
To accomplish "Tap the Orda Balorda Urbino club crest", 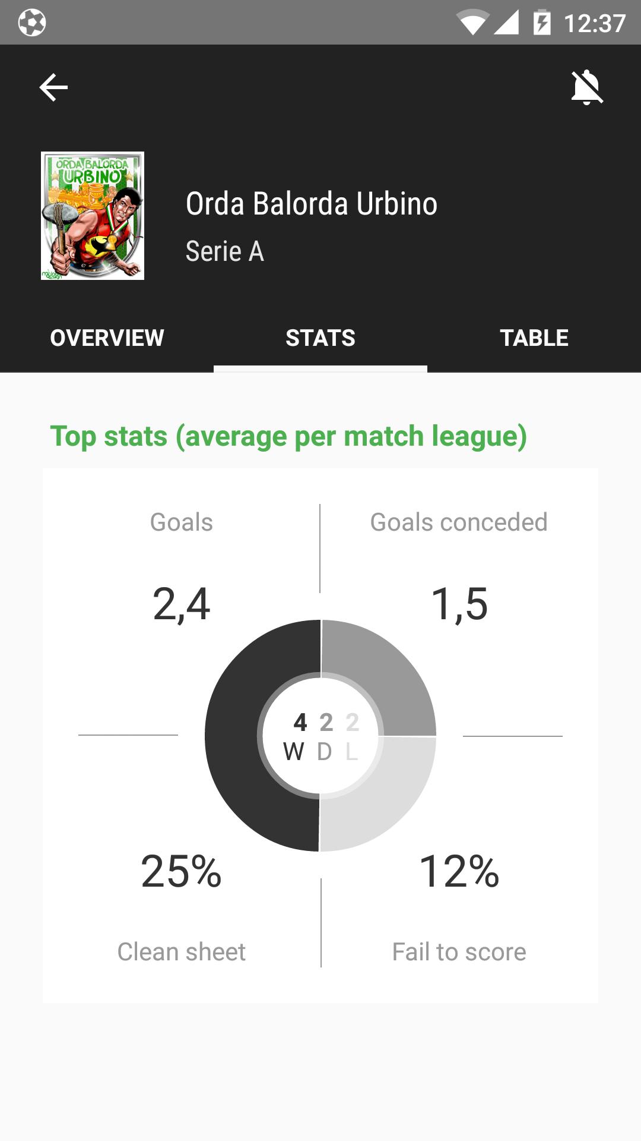I will coord(92,216).
